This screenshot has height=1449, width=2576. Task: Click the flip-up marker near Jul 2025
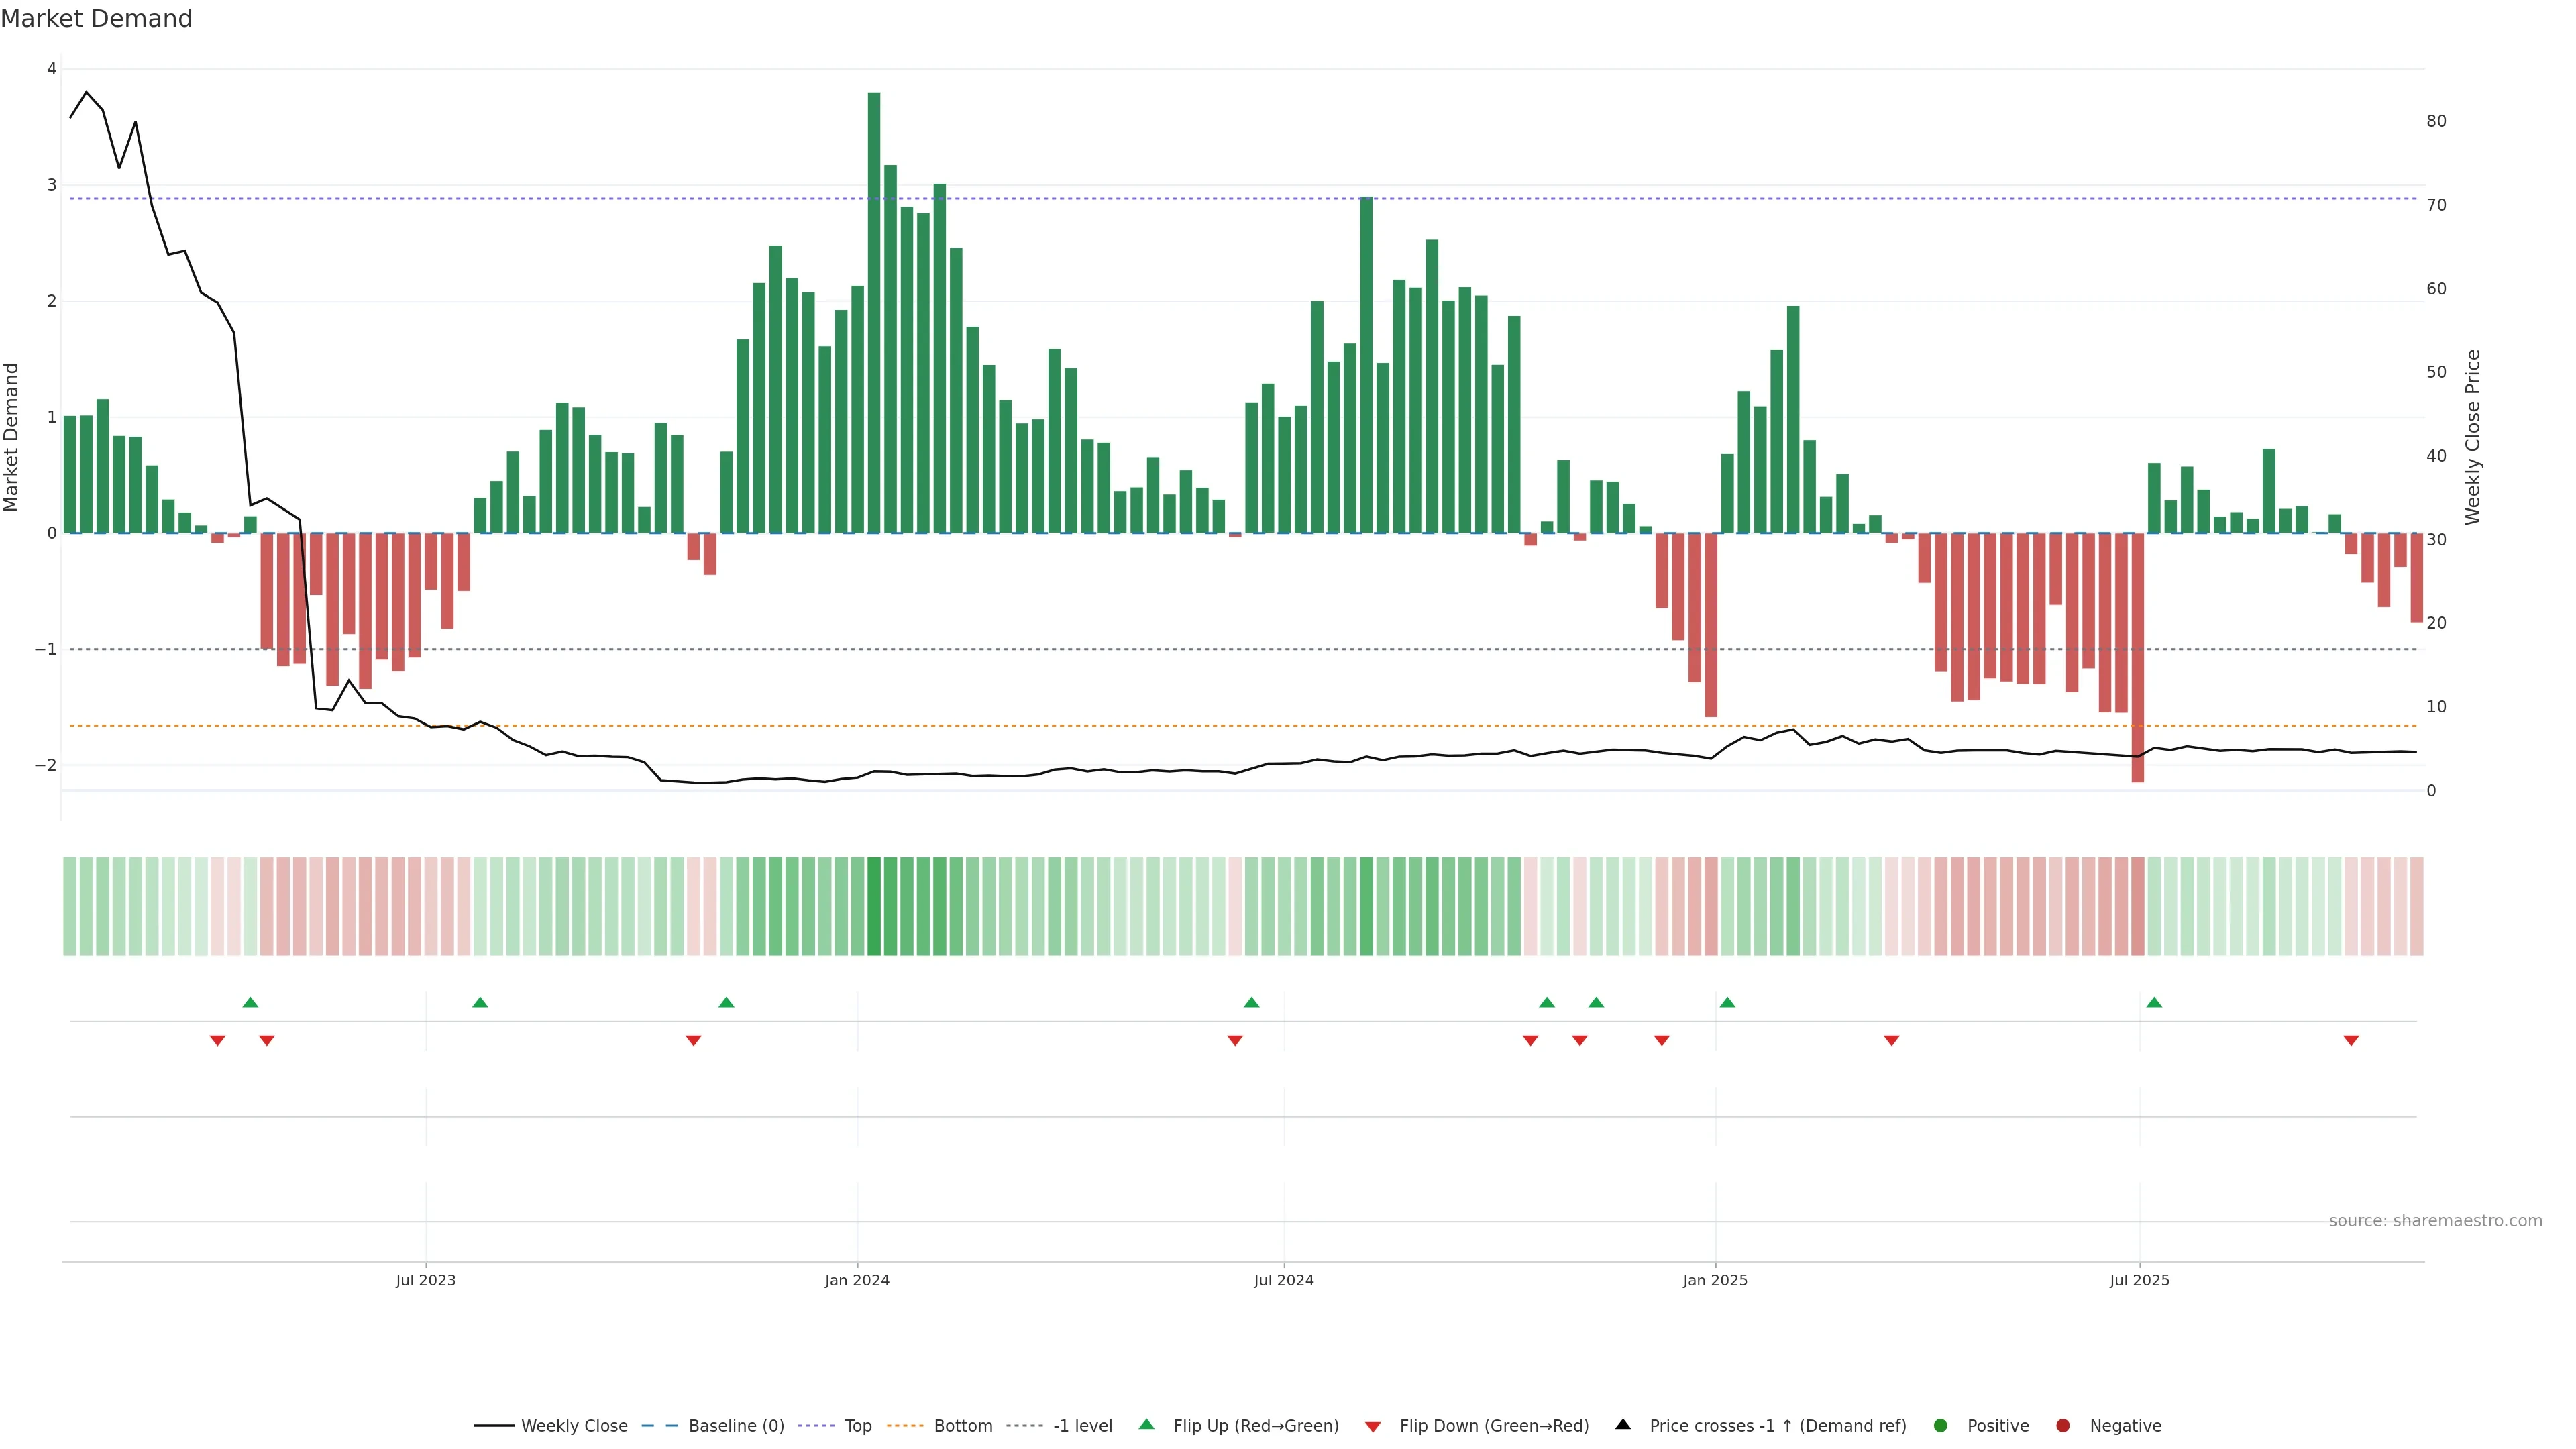tap(2154, 1002)
